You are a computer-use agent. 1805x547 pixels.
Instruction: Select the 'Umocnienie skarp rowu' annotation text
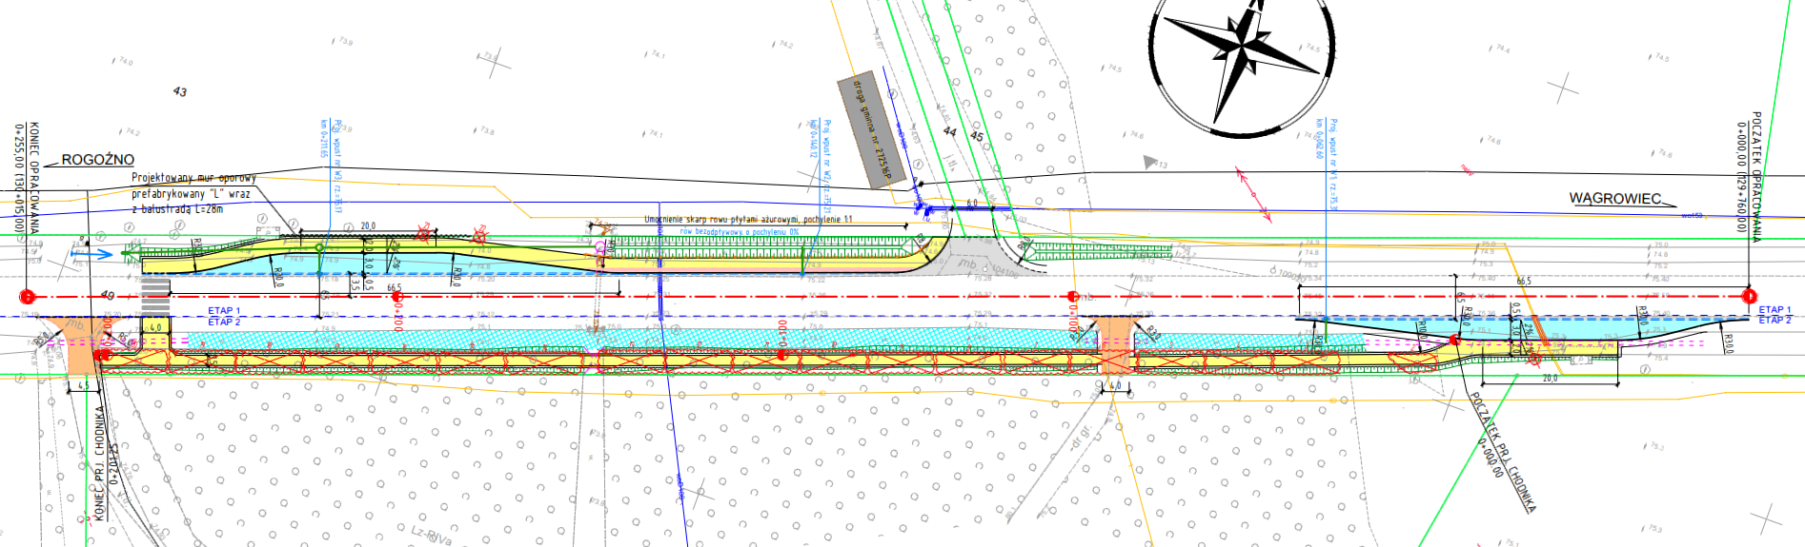[748, 220]
